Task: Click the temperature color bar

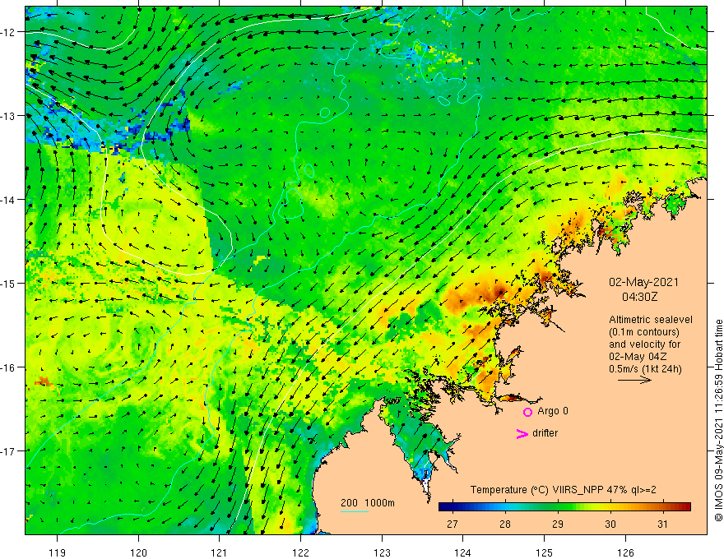Action: tap(564, 507)
